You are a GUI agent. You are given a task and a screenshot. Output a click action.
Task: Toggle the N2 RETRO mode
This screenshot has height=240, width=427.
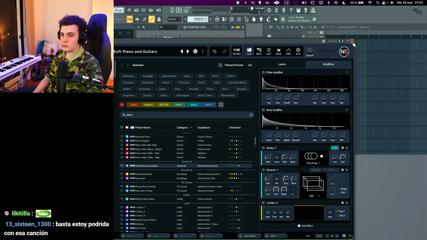(237, 51)
